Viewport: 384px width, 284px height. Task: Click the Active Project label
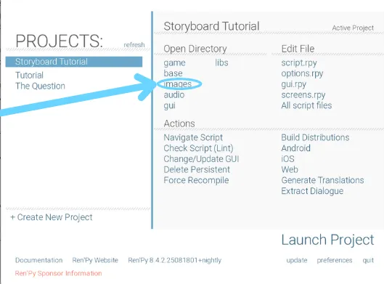point(353,28)
